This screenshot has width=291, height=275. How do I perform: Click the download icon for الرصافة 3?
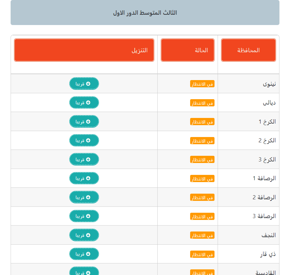88,216
